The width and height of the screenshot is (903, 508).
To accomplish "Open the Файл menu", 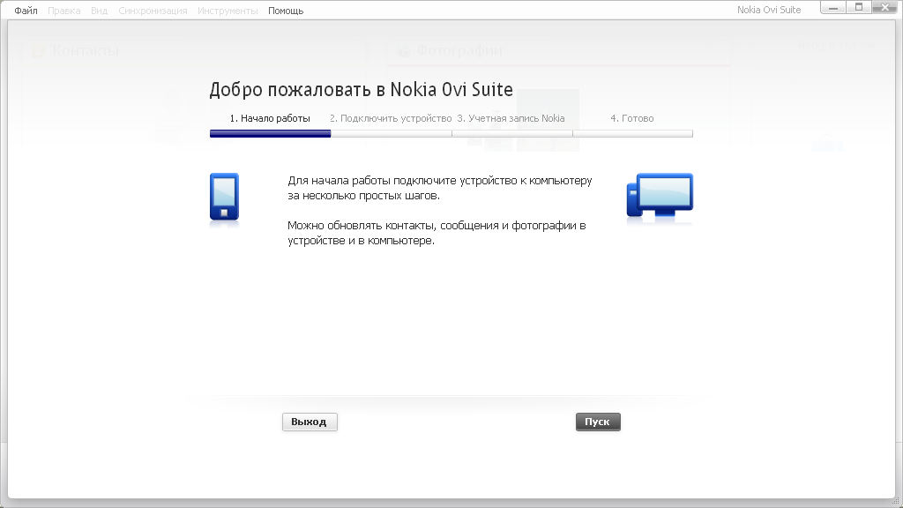I will click(26, 11).
